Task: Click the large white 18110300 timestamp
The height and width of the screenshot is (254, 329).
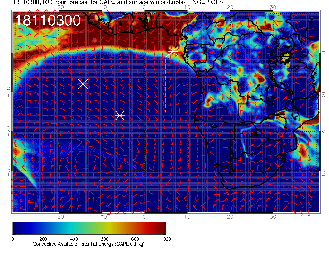Action: (x=48, y=20)
